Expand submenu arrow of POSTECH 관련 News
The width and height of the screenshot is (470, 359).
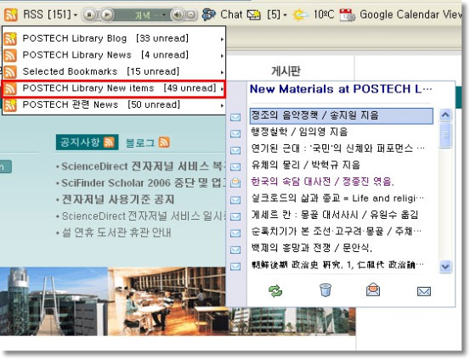222,105
